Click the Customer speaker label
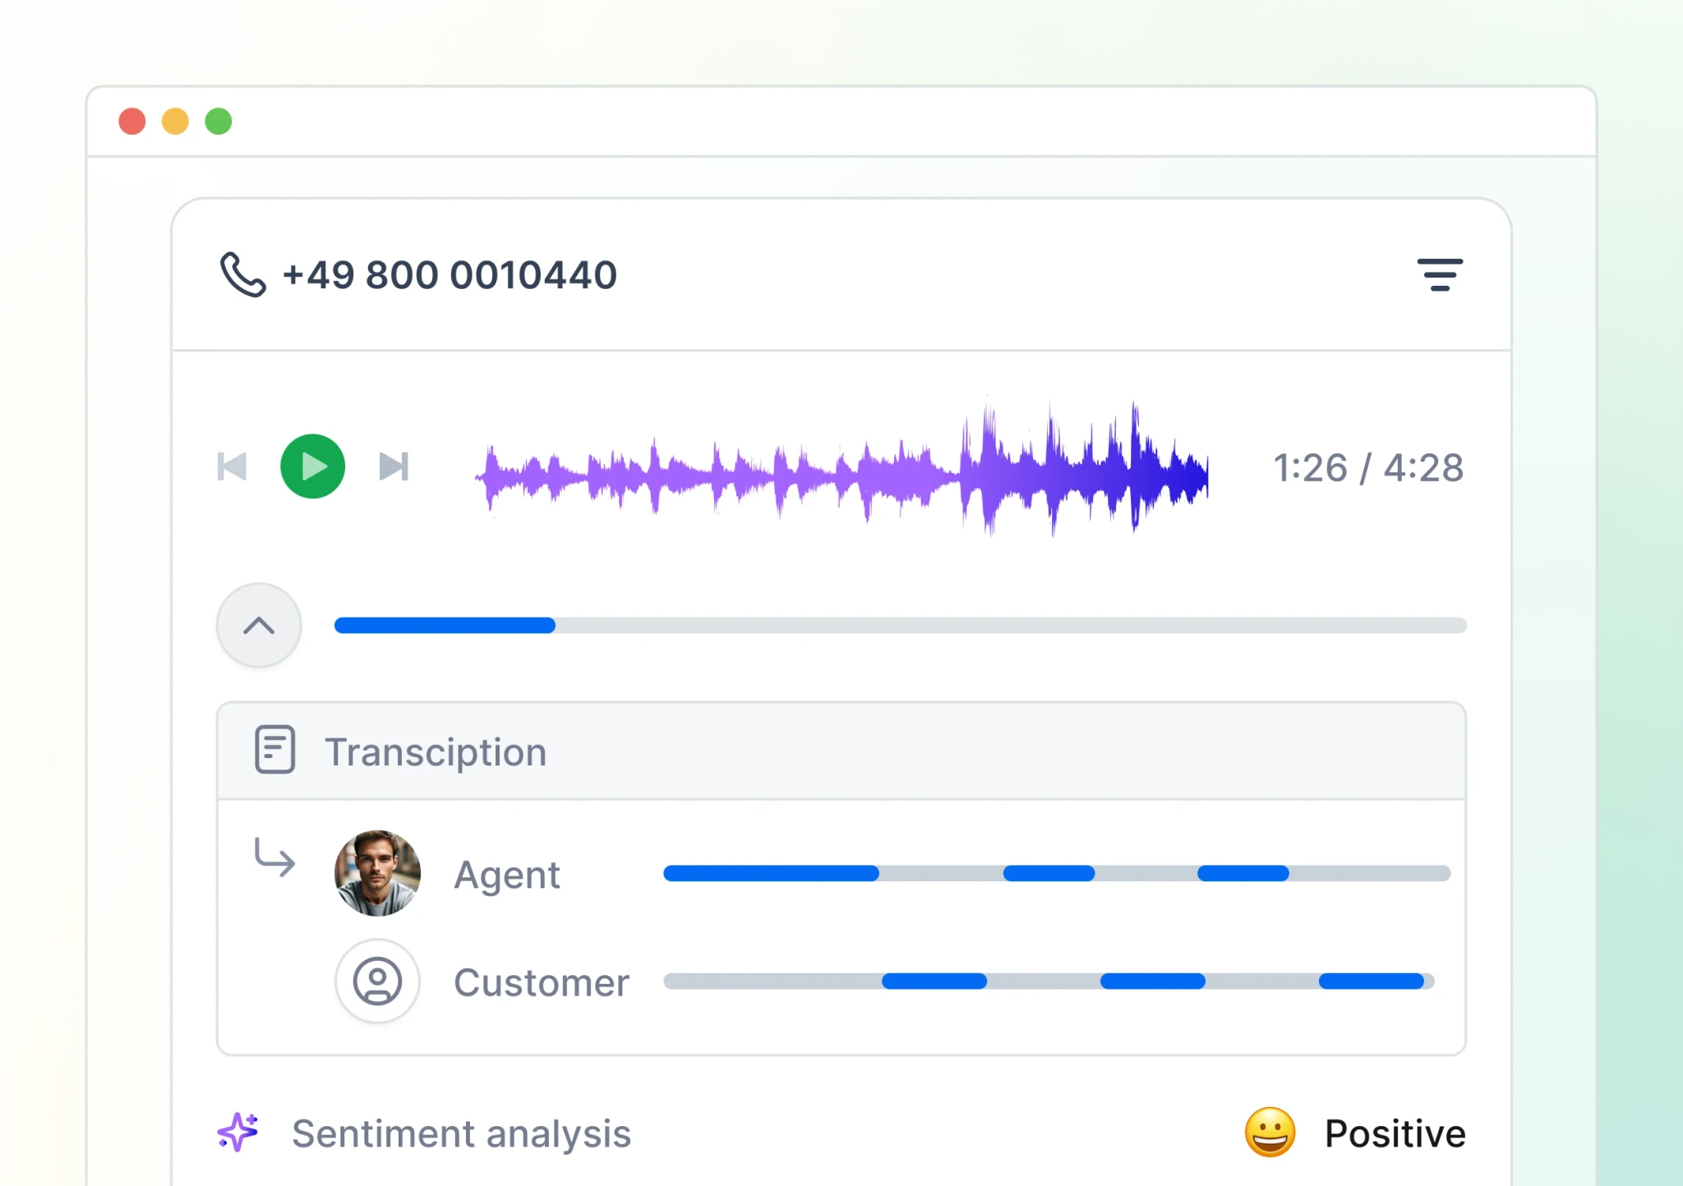 point(542,982)
